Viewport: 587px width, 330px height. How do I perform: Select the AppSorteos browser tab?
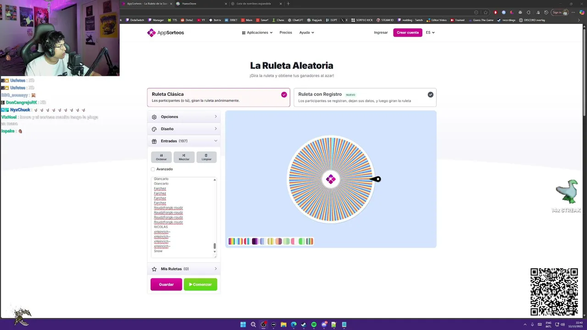click(147, 4)
